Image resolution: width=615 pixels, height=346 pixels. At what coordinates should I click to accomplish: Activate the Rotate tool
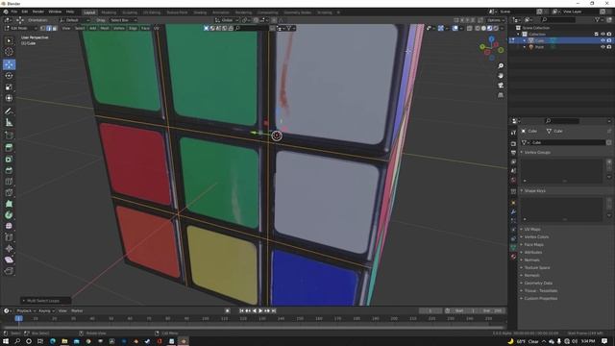point(9,76)
